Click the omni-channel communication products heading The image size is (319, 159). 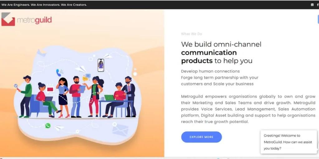click(221, 52)
